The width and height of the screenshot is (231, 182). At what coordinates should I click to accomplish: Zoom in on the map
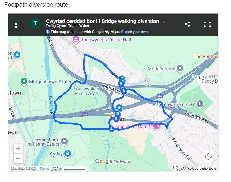[18, 149]
